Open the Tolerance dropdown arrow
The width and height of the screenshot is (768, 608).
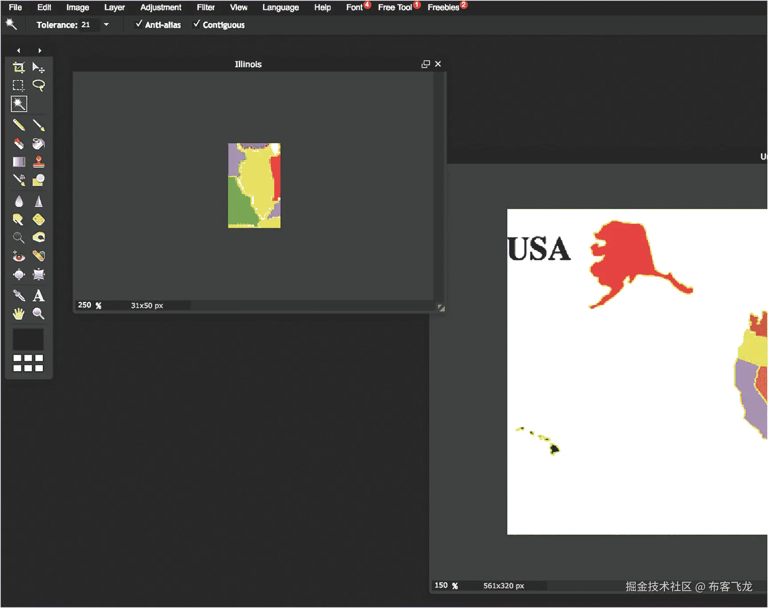[x=106, y=24]
